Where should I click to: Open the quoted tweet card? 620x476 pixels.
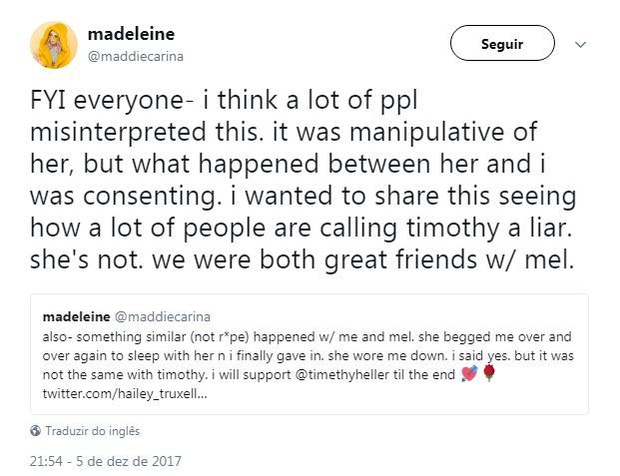[x=310, y=354]
